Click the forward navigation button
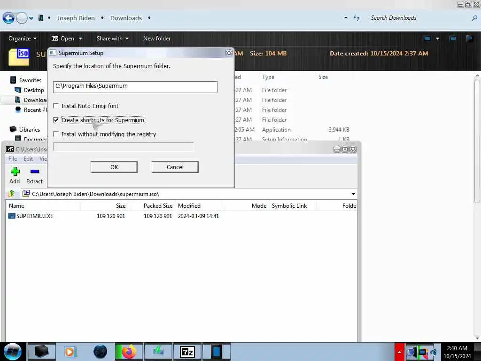This screenshot has width=481, height=361. pyautogui.click(x=22, y=18)
